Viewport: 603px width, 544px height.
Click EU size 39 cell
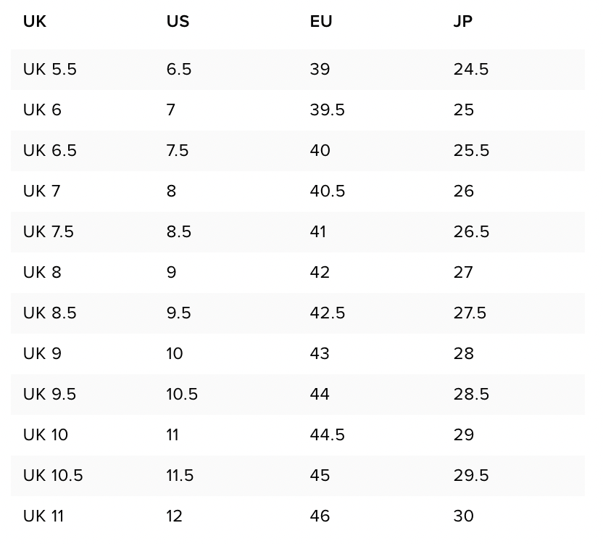(320, 70)
